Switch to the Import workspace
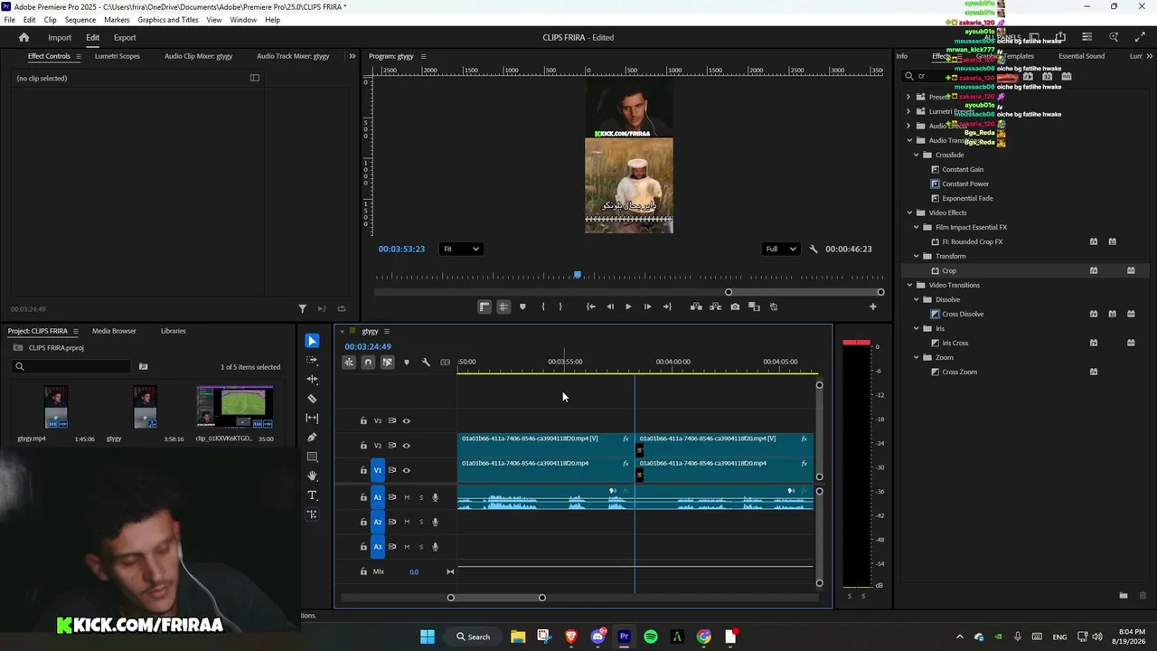The width and height of the screenshot is (1157, 651). point(60,38)
